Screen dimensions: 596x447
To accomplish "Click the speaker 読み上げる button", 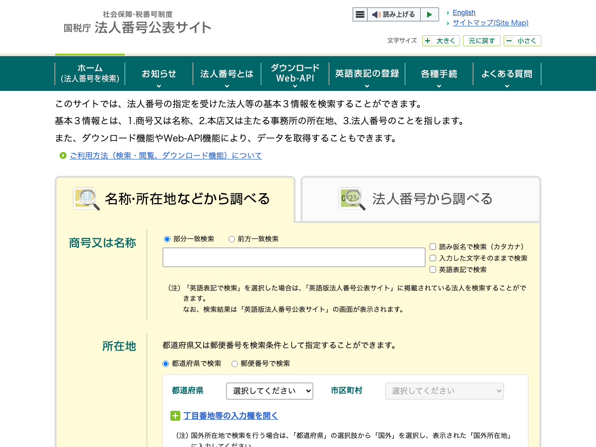I will [394, 14].
